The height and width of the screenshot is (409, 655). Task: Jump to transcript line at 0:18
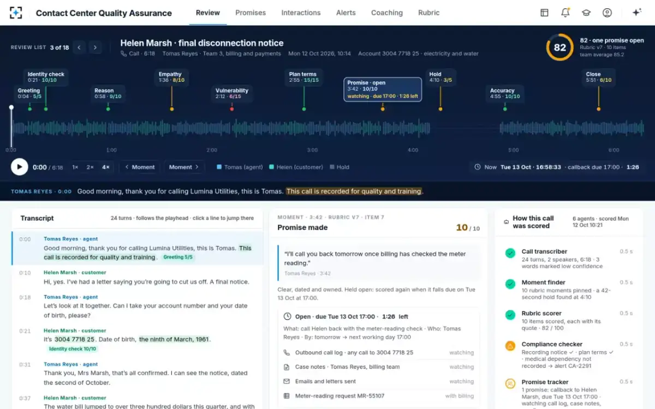tap(138, 307)
